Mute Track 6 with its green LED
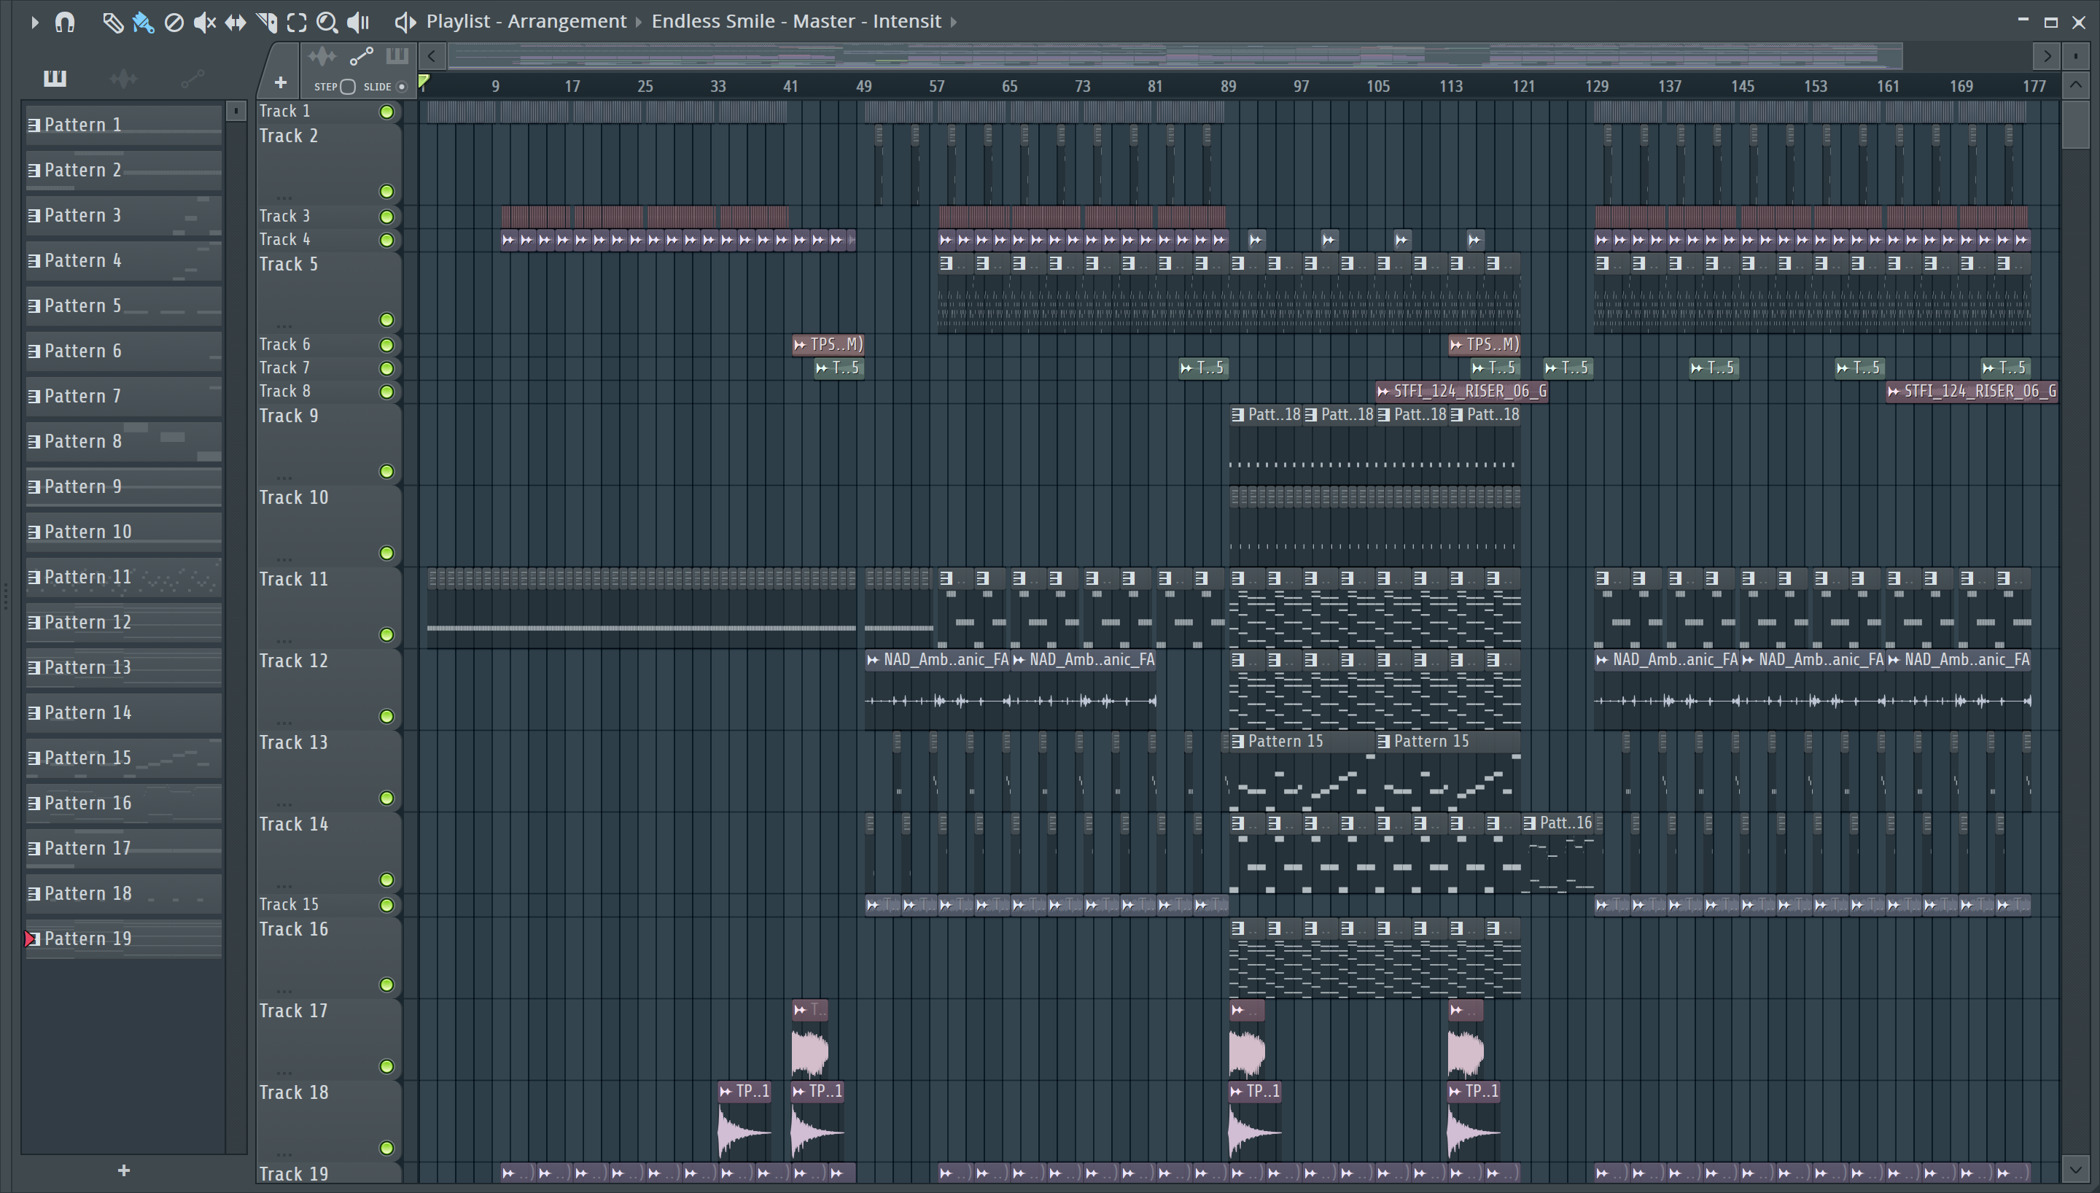The image size is (2100, 1193). [x=386, y=345]
